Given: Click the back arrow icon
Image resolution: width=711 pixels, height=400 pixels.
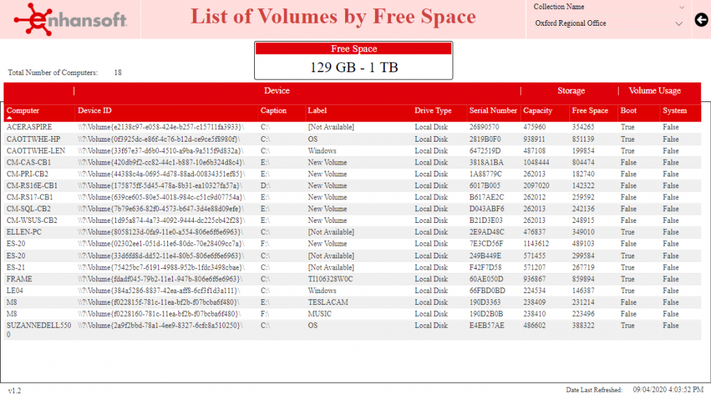Looking at the screenshot, I should (x=701, y=19).
